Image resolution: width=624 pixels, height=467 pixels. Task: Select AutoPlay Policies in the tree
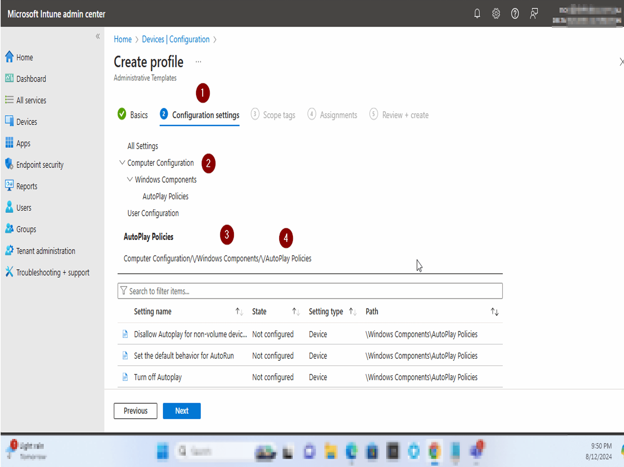coord(165,196)
